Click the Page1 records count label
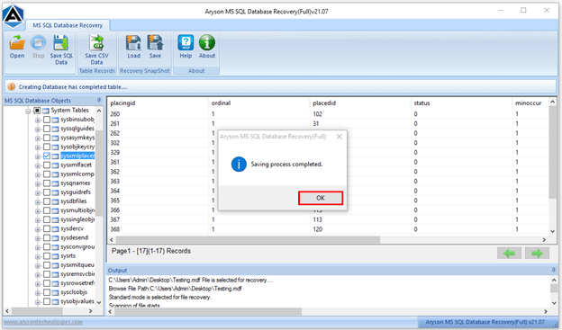 (151, 251)
